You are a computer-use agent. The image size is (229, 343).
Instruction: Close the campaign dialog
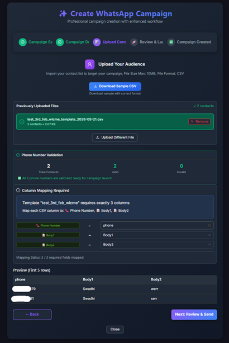point(115,330)
